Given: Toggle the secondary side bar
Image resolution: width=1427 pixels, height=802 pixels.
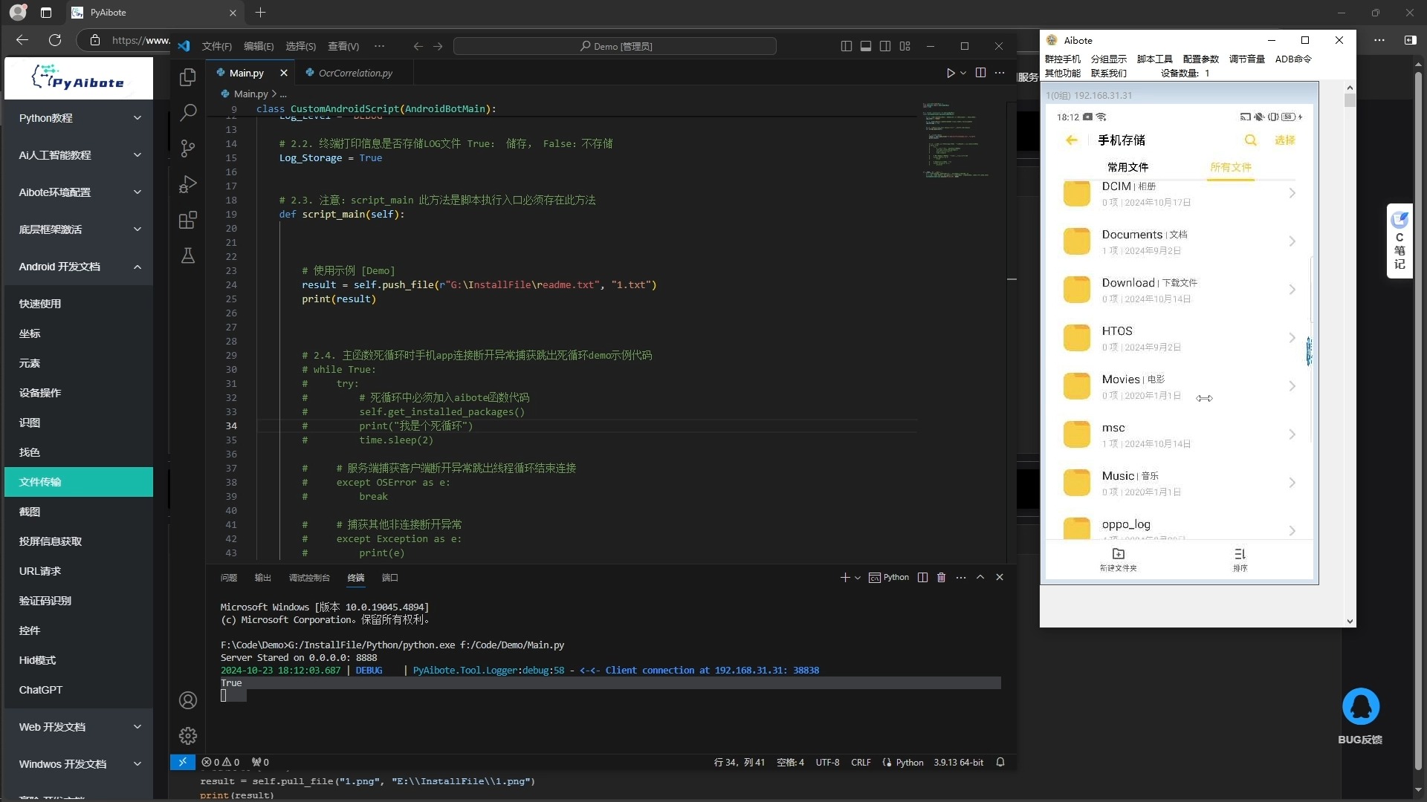Looking at the screenshot, I should [885, 46].
